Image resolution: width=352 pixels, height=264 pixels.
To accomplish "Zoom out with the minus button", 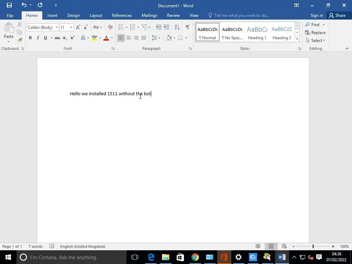I will (x=294, y=246).
